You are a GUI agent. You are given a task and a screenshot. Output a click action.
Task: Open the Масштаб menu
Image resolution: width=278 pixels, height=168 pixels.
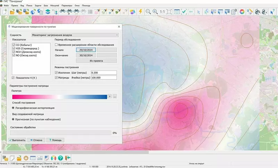pyautogui.click(x=55, y=6)
